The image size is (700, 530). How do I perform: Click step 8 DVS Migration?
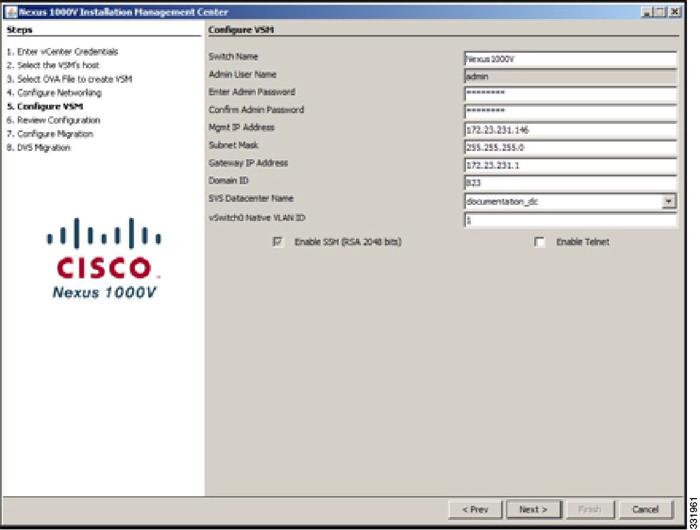pyautogui.click(x=39, y=148)
